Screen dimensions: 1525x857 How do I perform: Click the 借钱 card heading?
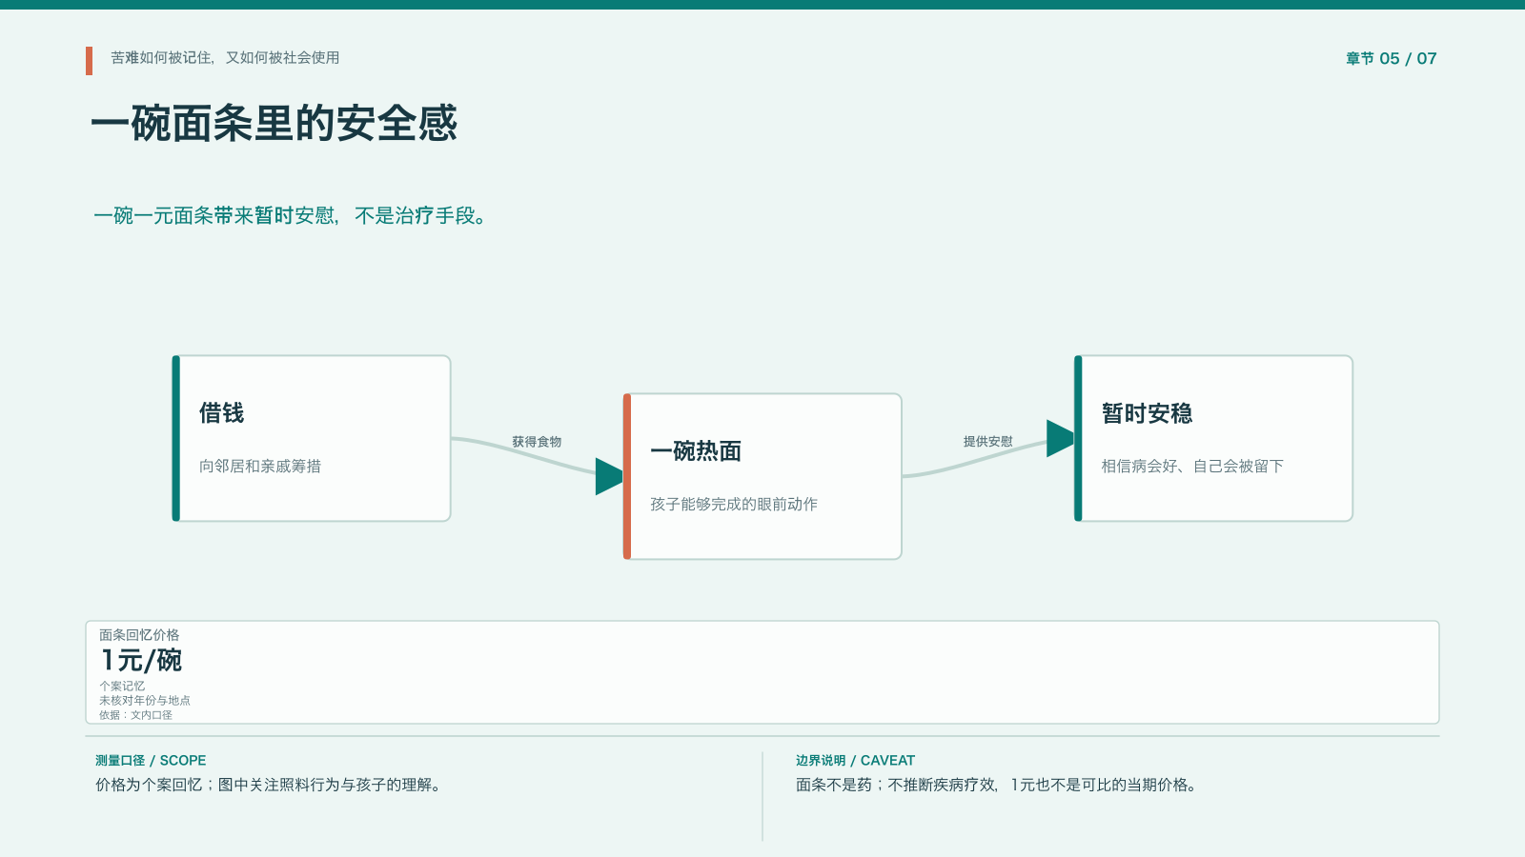coord(222,413)
